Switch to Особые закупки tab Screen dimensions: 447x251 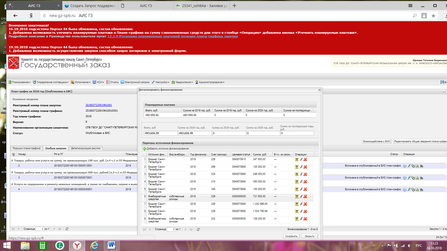(56, 148)
